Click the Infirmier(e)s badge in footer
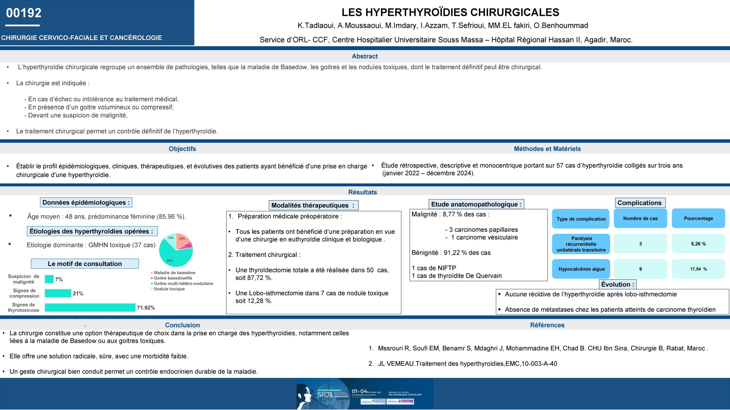Image resolution: width=730 pixels, height=410 pixels. pos(400,401)
